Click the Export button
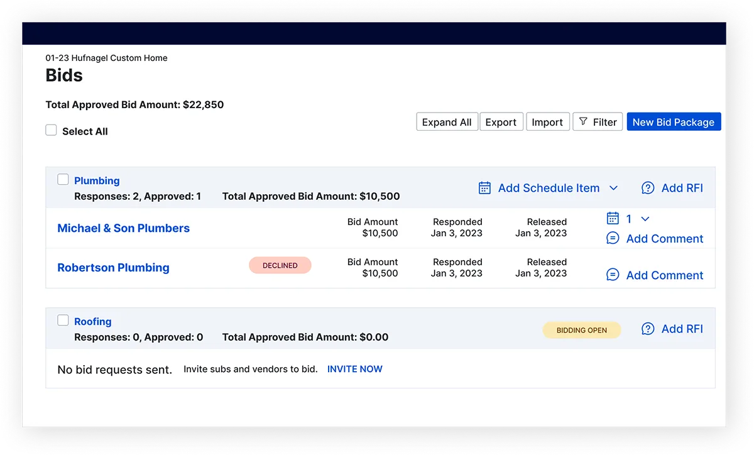Viewport: 754px width, 455px height. pos(501,122)
